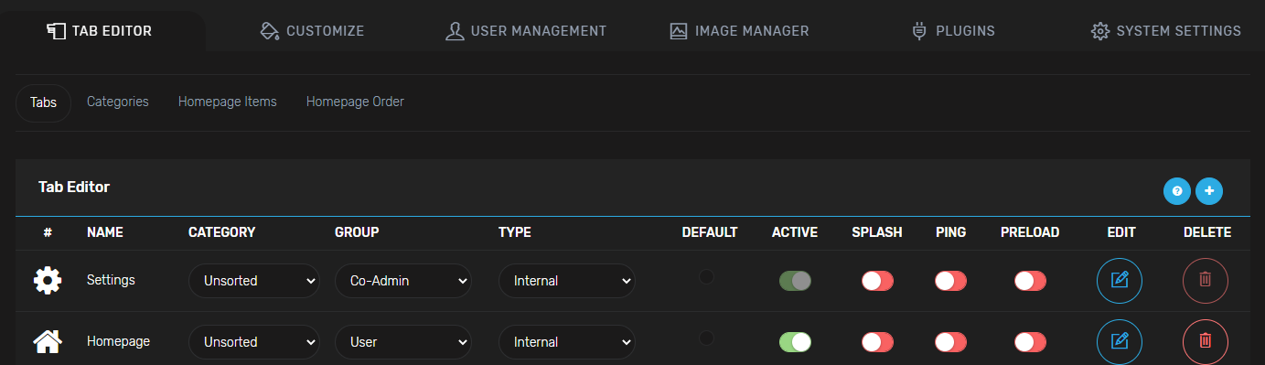Open Group dropdown showing Co-Admin

pyautogui.click(x=403, y=281)
